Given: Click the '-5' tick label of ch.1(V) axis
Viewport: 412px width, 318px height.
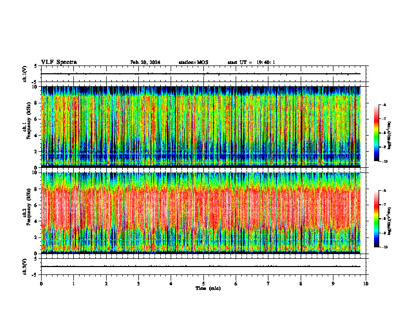Looking at the screenshot, I should coord(35,82).
